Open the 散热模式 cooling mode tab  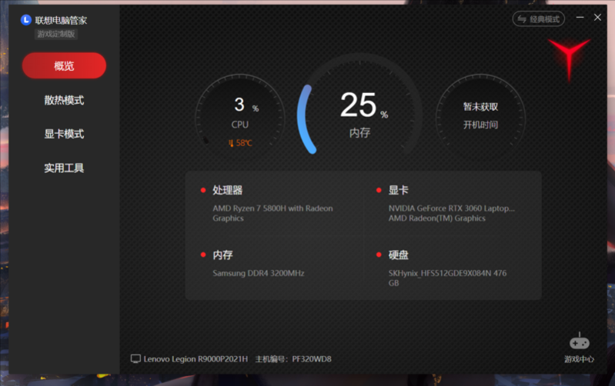tap(64, 100)
